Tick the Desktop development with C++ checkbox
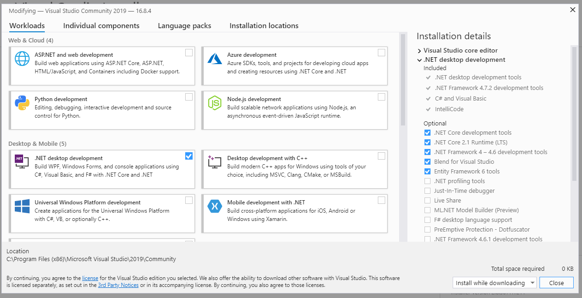This screenshot has height=298, width=582. point(382,156)
